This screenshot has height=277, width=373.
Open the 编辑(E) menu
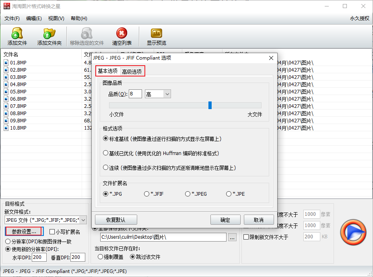point(34,19)
